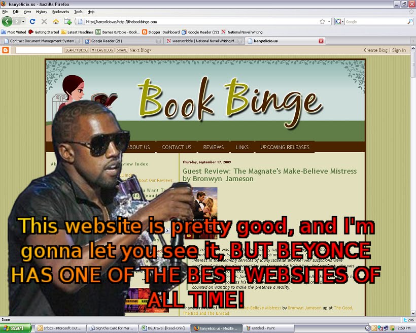Image resolution: width=416 pixels, height=333 pixels.
Task: Open the back/forward history dropdown arrow
Action: [23, 21]
